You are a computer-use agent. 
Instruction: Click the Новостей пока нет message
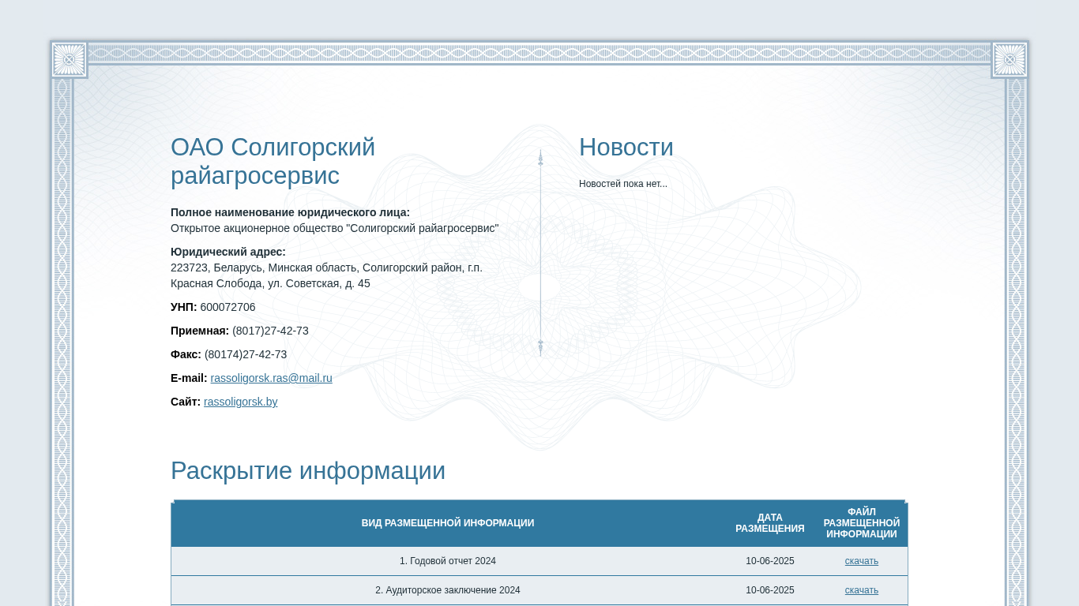(x=622, y=184)
